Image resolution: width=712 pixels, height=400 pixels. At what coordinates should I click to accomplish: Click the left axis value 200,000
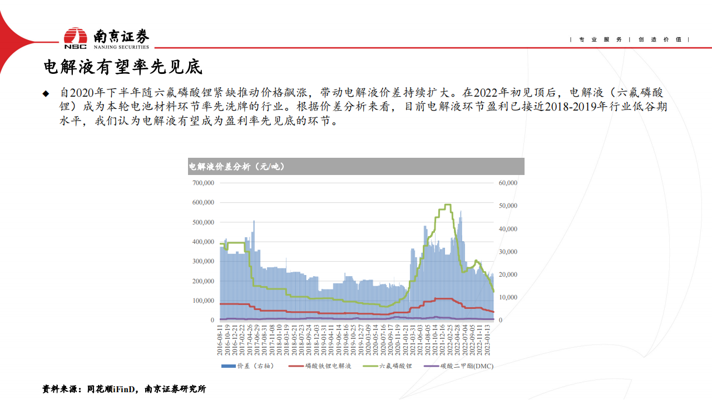203,281
